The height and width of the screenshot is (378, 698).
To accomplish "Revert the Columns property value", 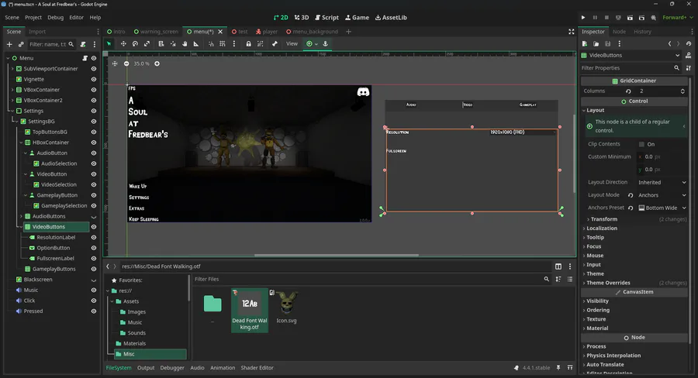I will pyautogui.click(x=628, y=91).
